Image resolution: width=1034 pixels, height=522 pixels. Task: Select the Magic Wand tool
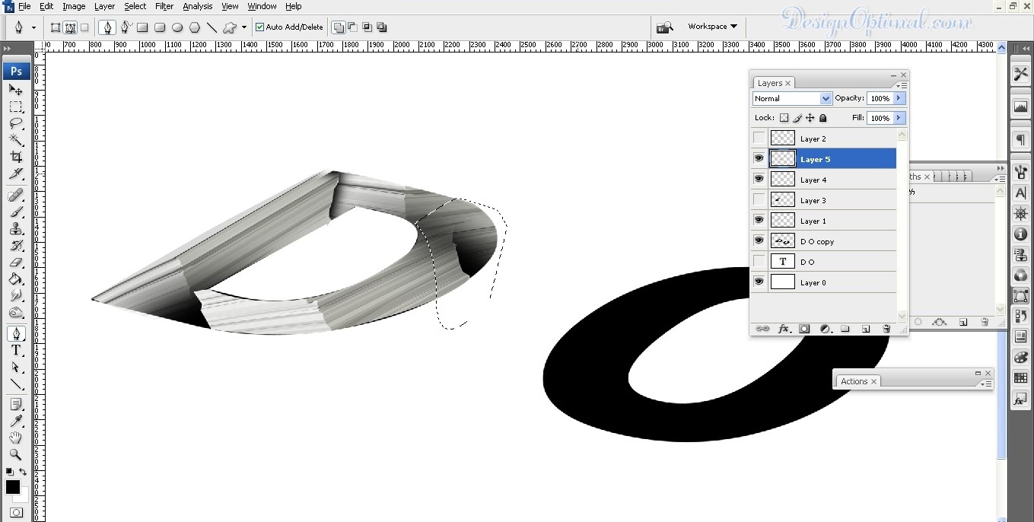(x=16, y=140)
